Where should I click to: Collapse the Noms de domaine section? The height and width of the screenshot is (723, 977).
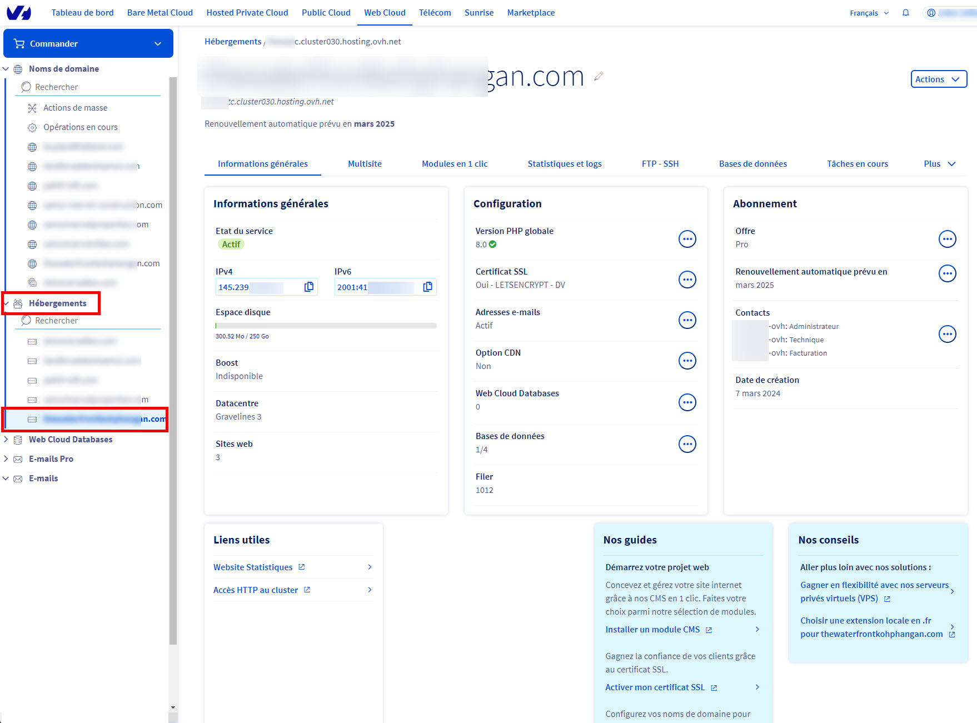click(6, 69)
